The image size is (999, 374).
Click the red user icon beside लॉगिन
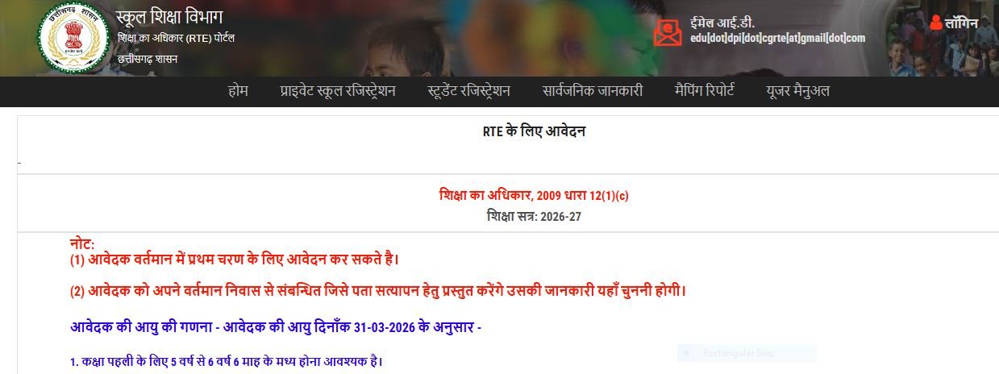(935, 23)
